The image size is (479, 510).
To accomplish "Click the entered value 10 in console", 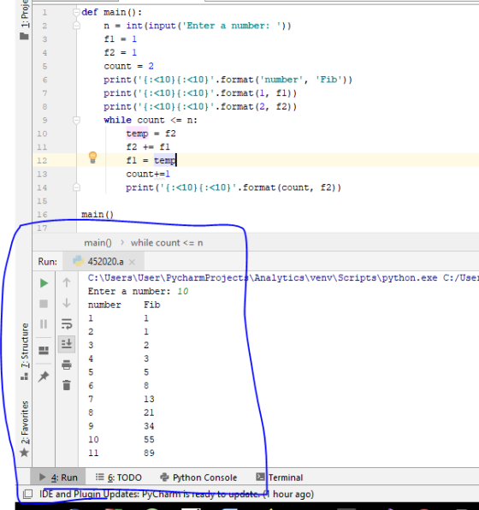I will pos(183,291).
